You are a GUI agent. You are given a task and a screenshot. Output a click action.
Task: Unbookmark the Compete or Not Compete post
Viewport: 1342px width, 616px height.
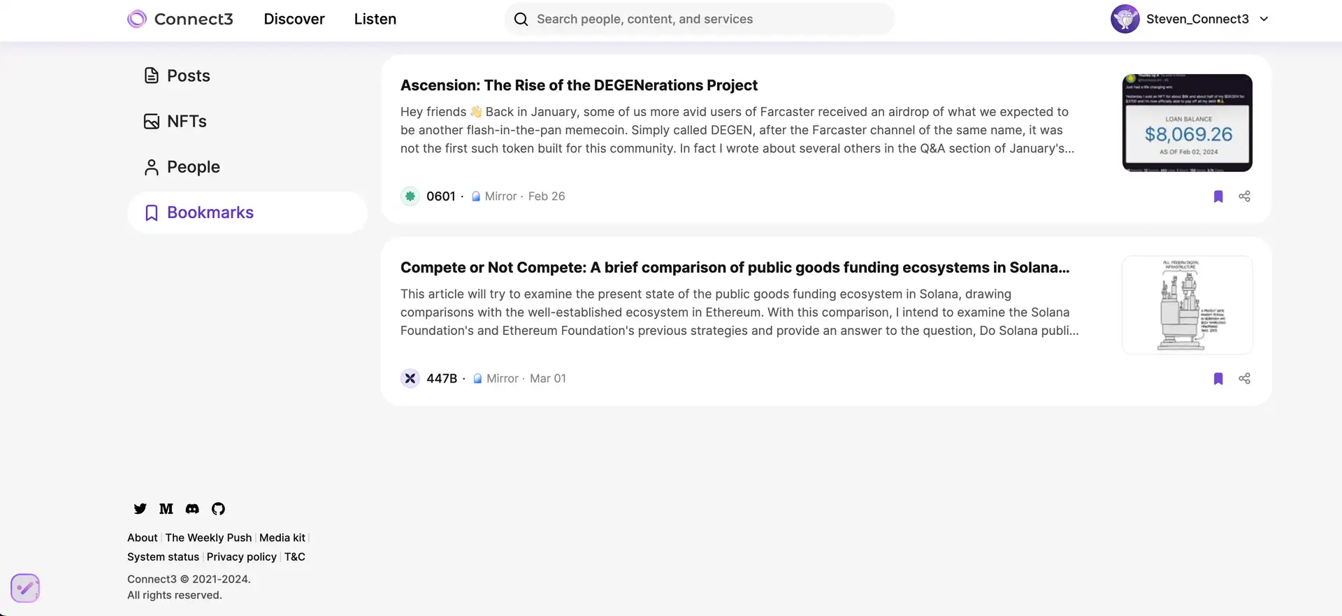click(1218, 378)
